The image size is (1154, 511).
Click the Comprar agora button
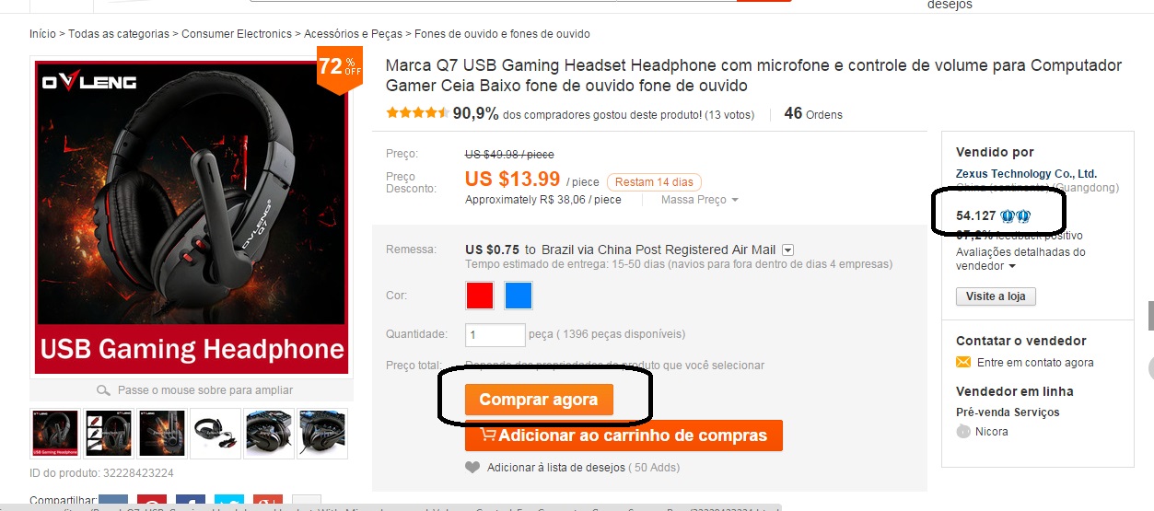click(539, 400)
